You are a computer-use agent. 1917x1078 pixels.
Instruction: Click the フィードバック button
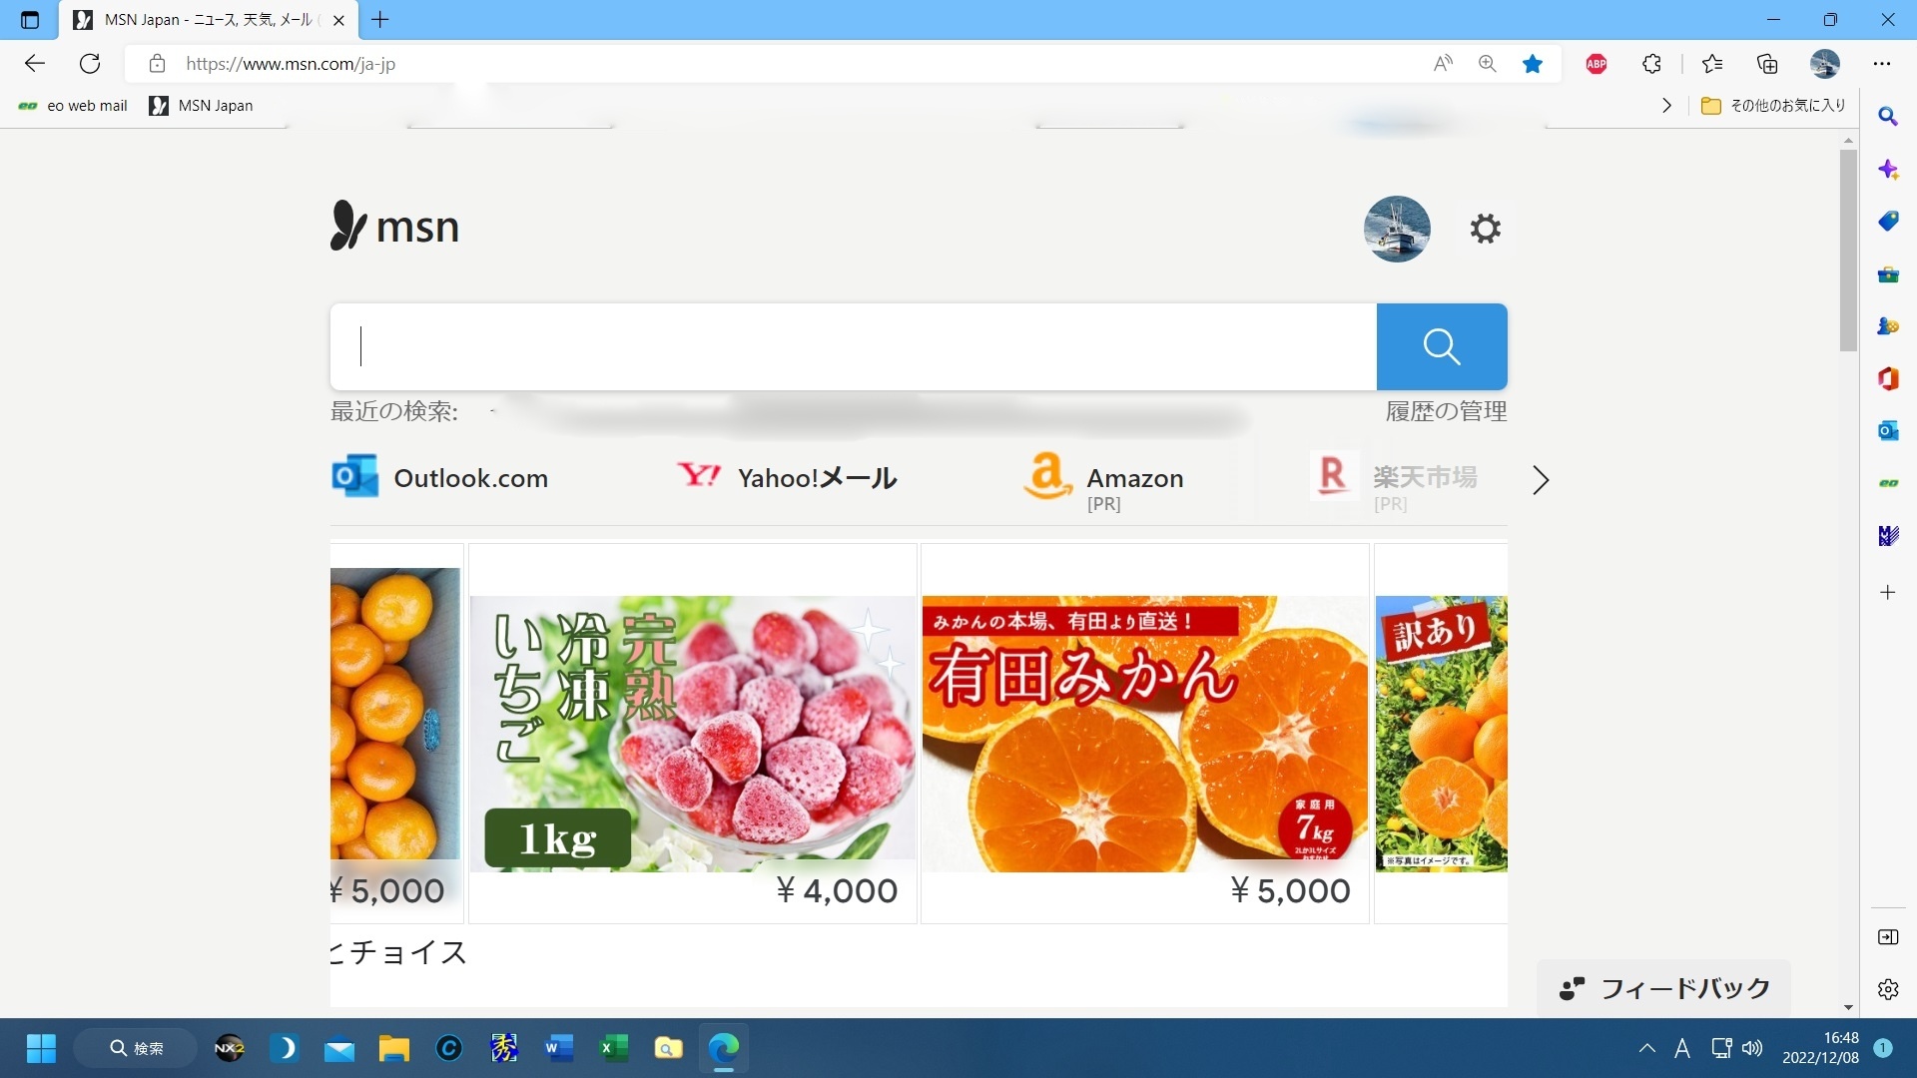1662,988
